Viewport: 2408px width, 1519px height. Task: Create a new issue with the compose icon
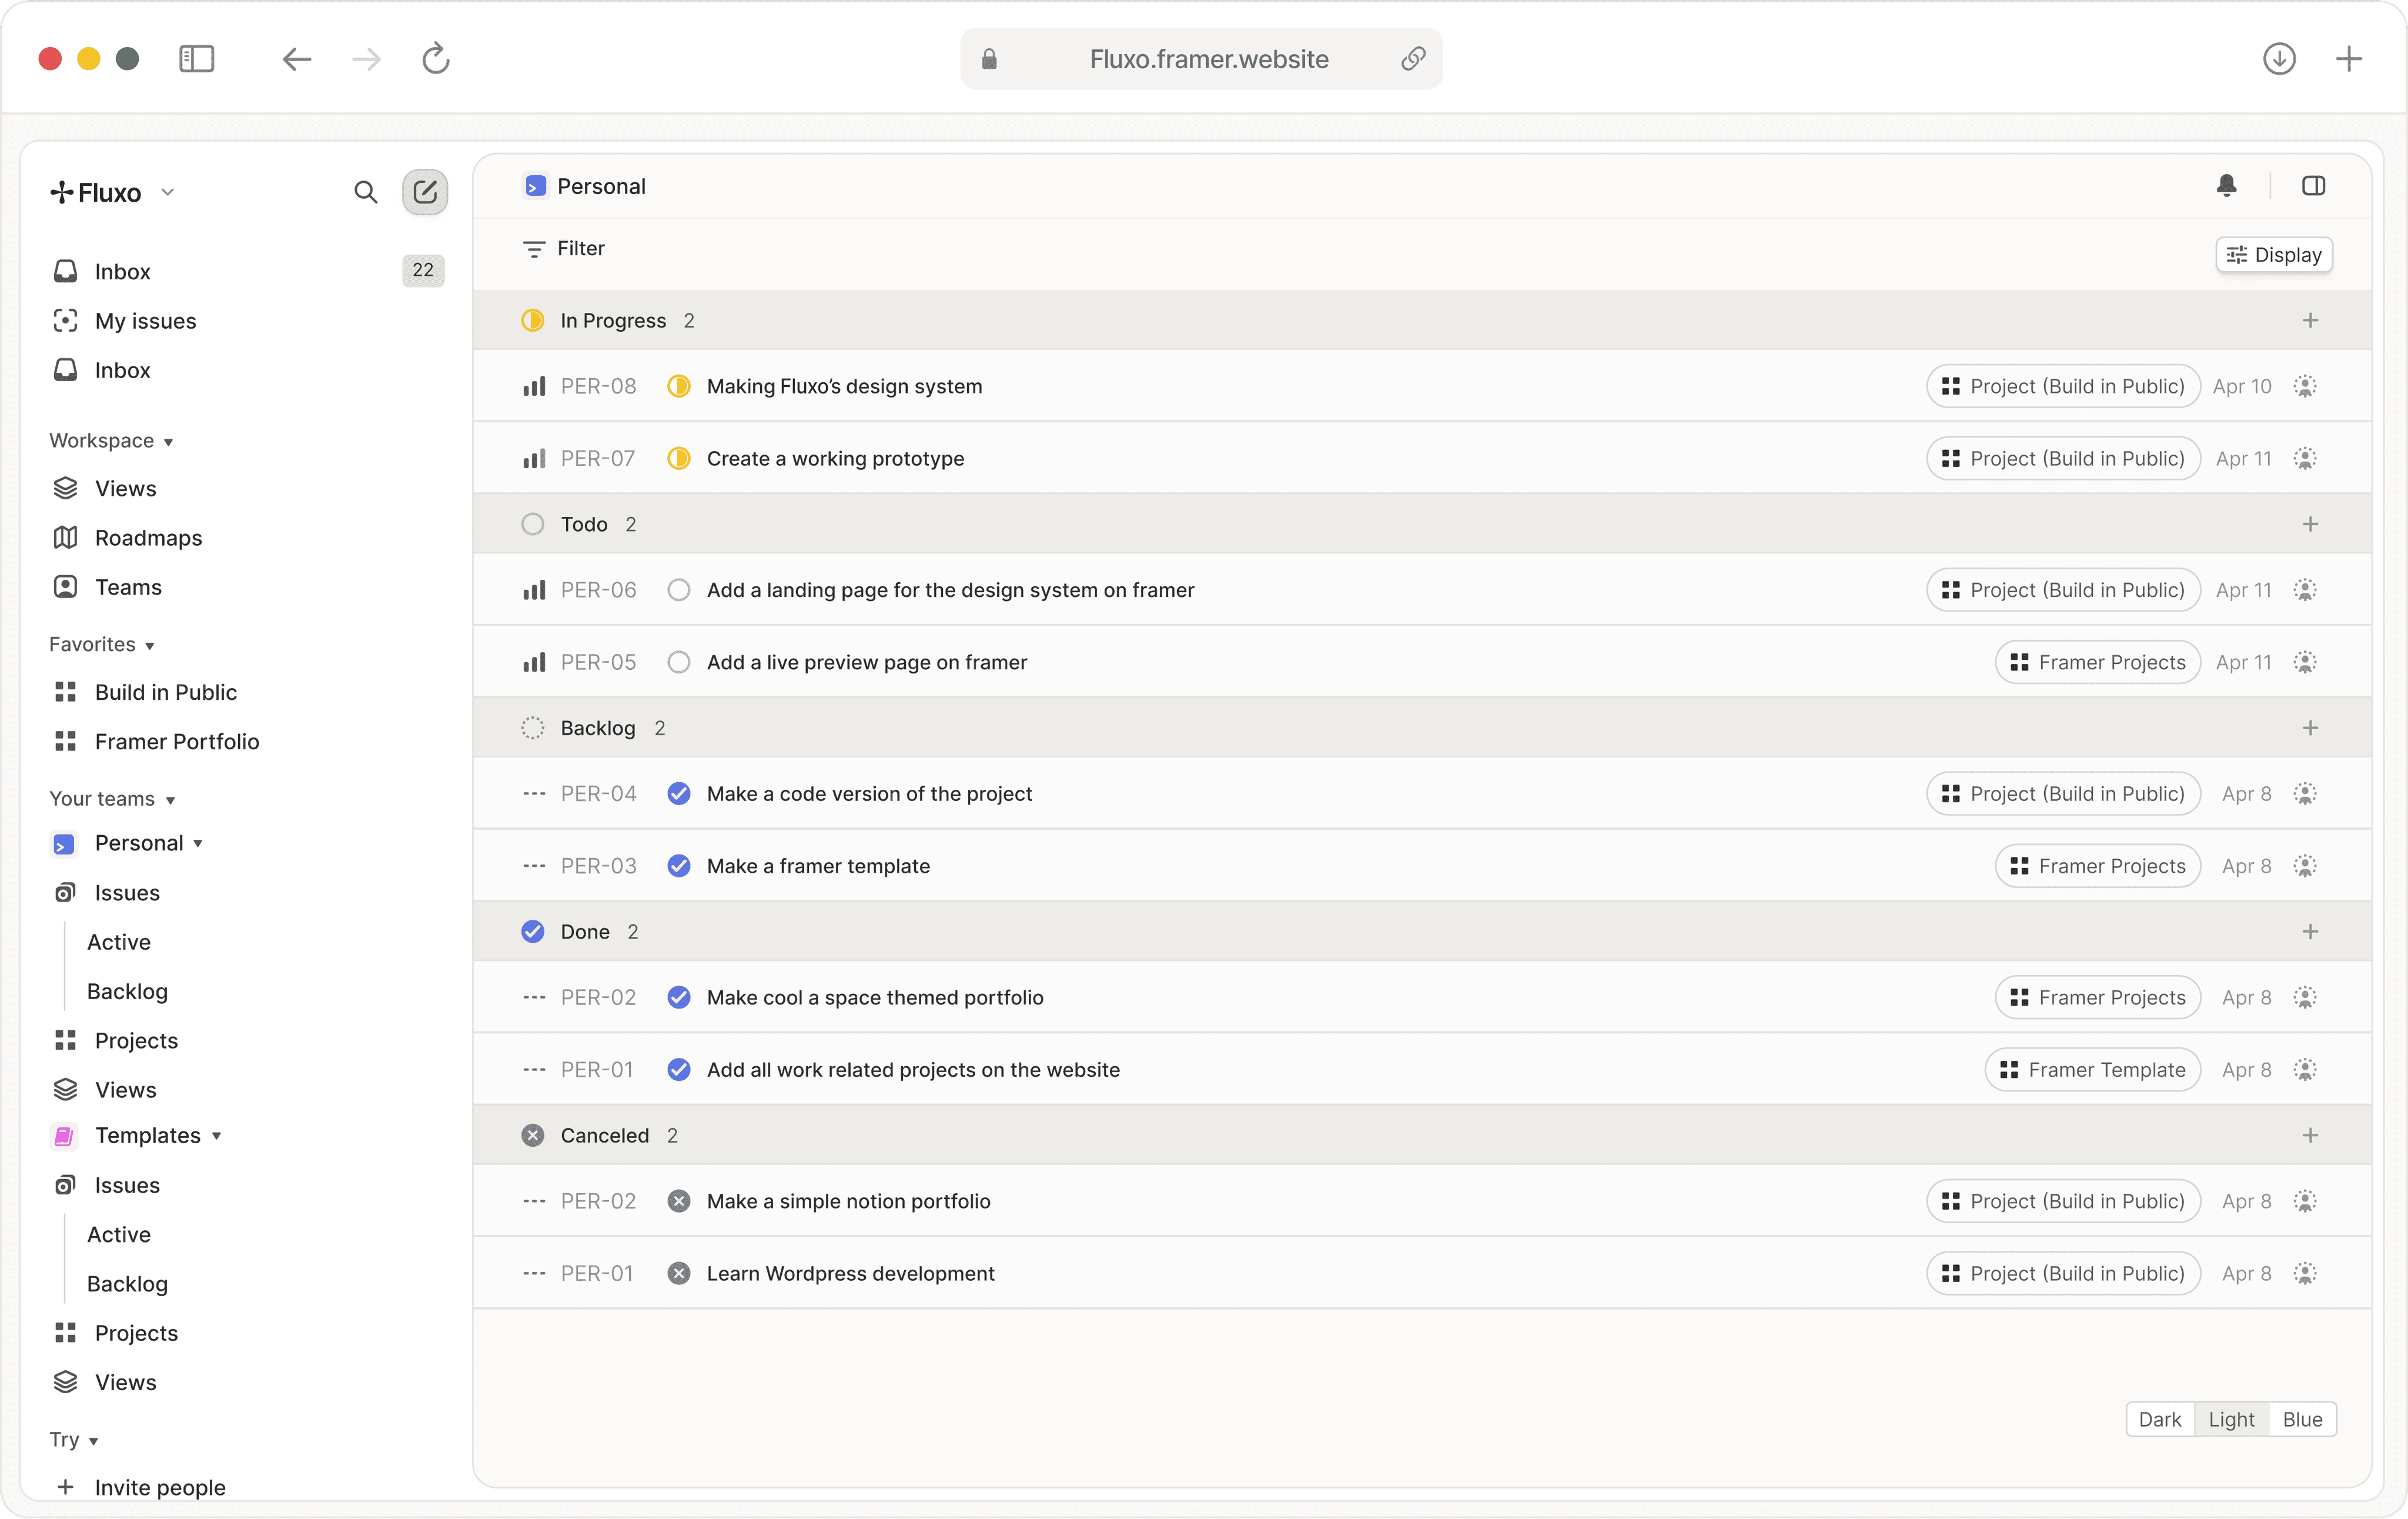click(x=425, y=191)
